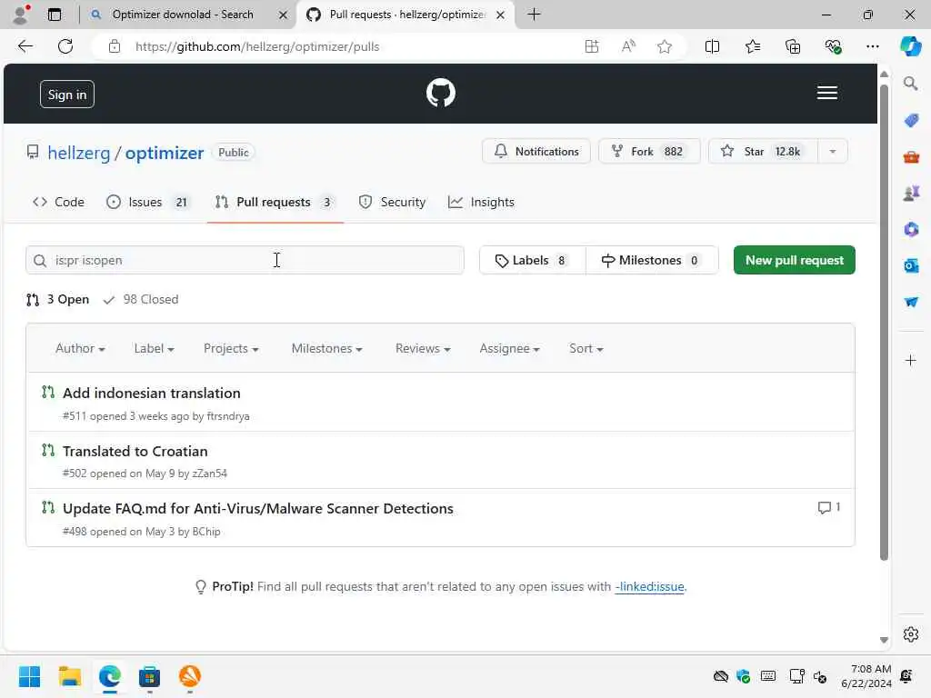Select the Pull requests tab
This screenshot has width=931, height=698.
tap(275, 203)
